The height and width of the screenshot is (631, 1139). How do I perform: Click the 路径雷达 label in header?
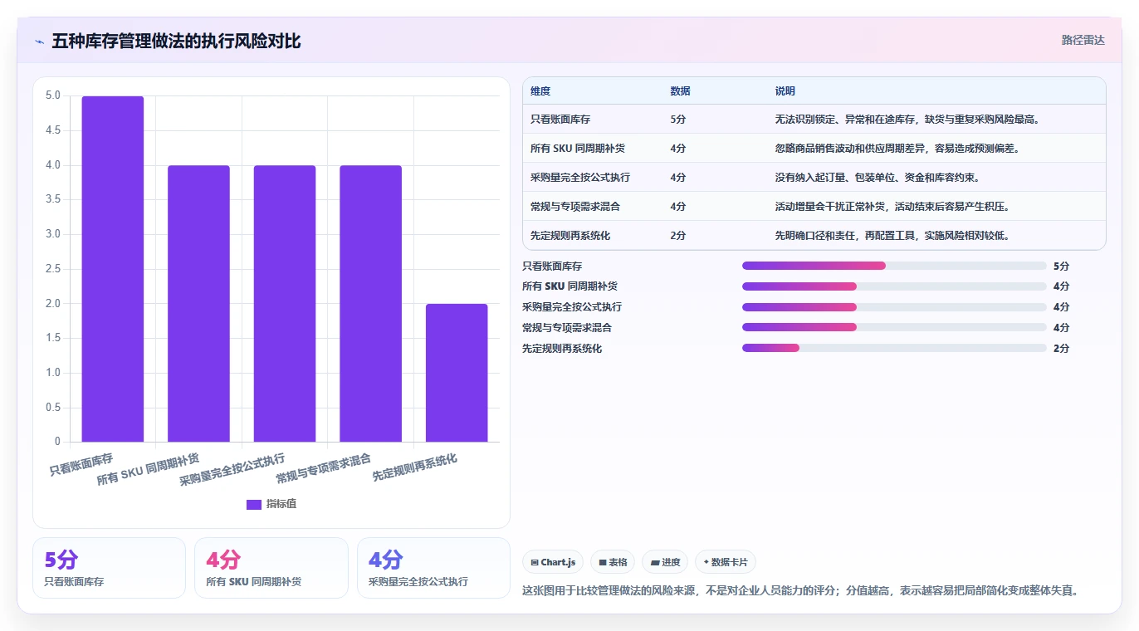(1083, 40)
